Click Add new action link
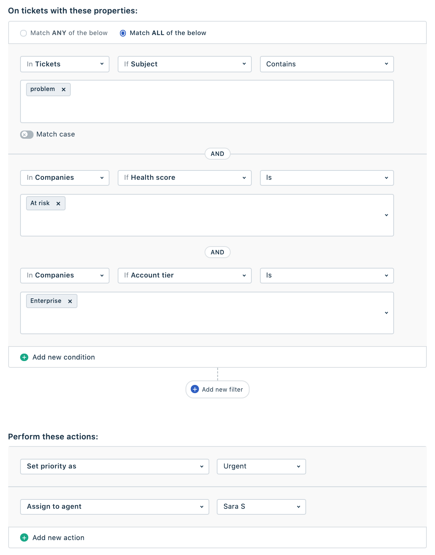The width and height of the screenshot is (435, 555). (x=58, y=538)
